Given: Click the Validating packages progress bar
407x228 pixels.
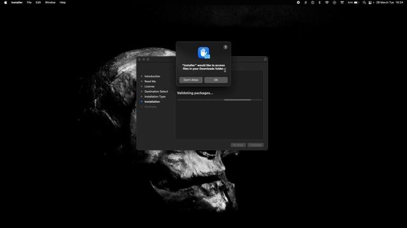Looking at the screenshot, I should coord(219,100).
